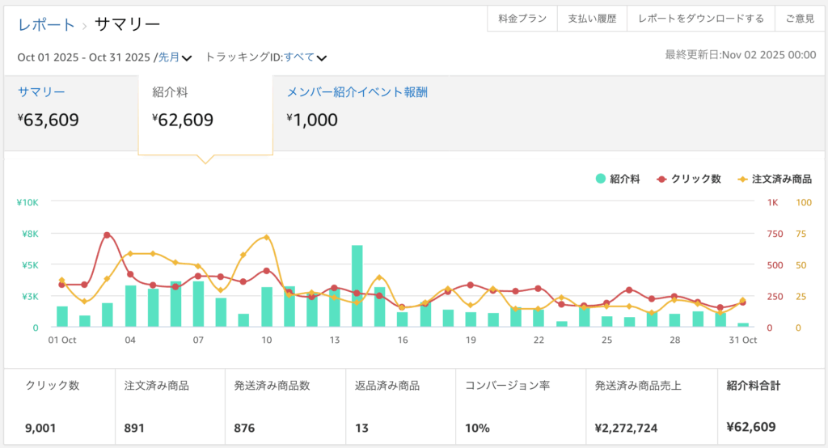Select the 紹介料 ¥62,609 tab

205,115
